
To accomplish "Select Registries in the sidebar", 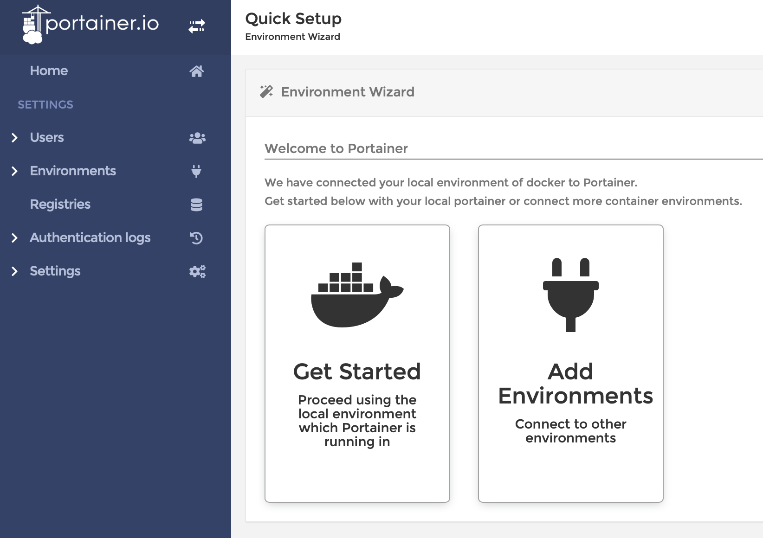I will click(60, 204).
